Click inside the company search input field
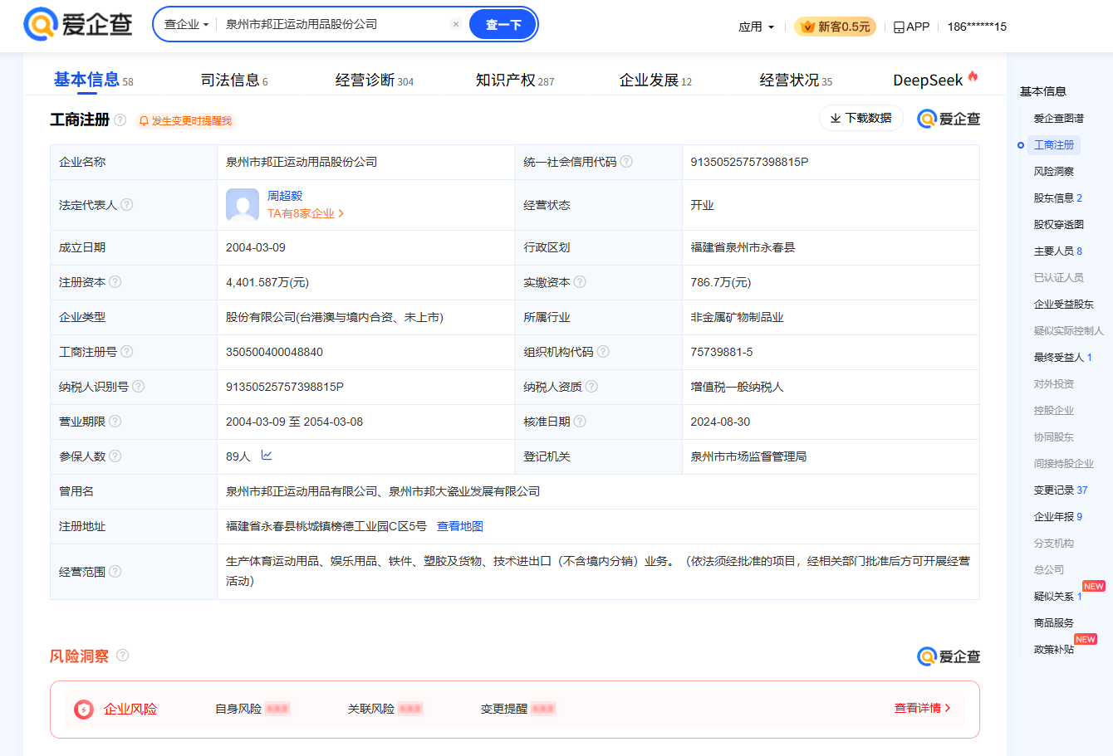 pos(332,24)
